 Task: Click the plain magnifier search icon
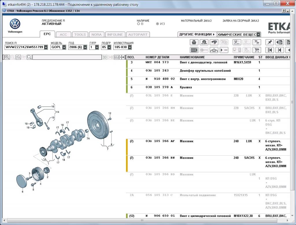pos(29,57)
